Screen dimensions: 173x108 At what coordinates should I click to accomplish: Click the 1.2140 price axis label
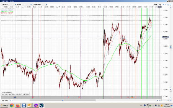[x=165, y=97]
